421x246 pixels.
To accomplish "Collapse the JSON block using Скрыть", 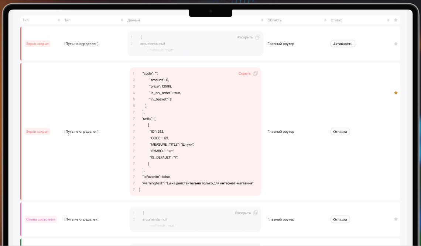I will (244, 73).
